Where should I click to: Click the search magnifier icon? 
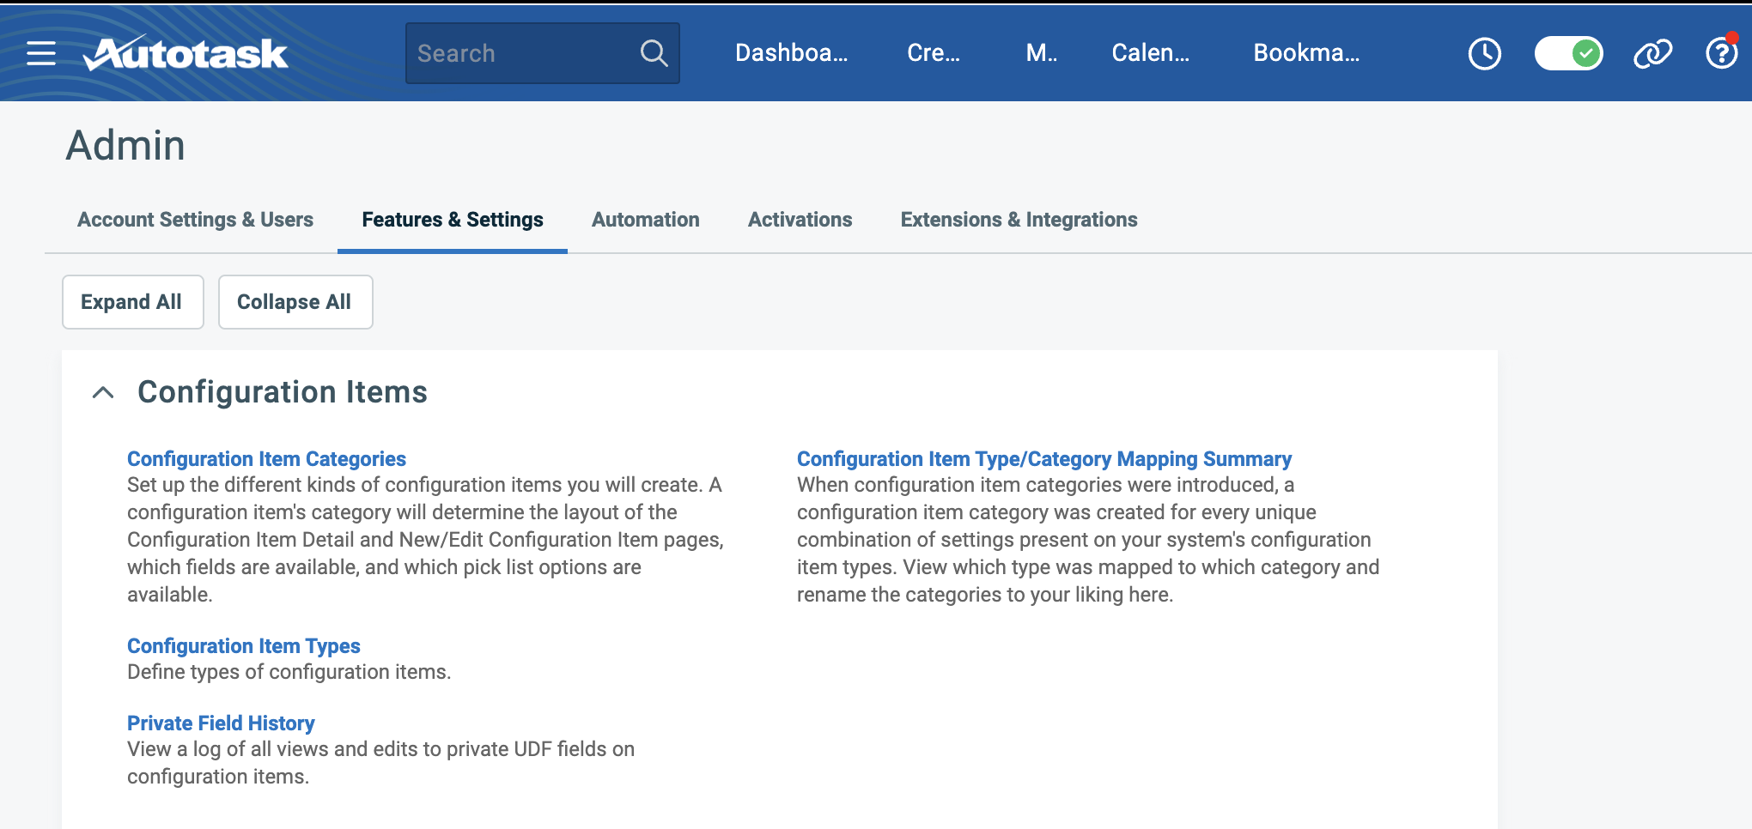click(654, 53)
